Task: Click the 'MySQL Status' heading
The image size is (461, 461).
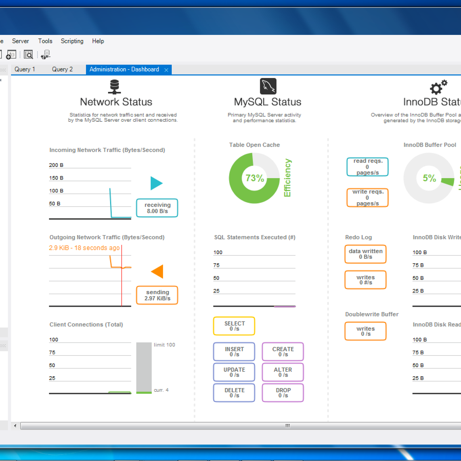Action: pos(267,102)
